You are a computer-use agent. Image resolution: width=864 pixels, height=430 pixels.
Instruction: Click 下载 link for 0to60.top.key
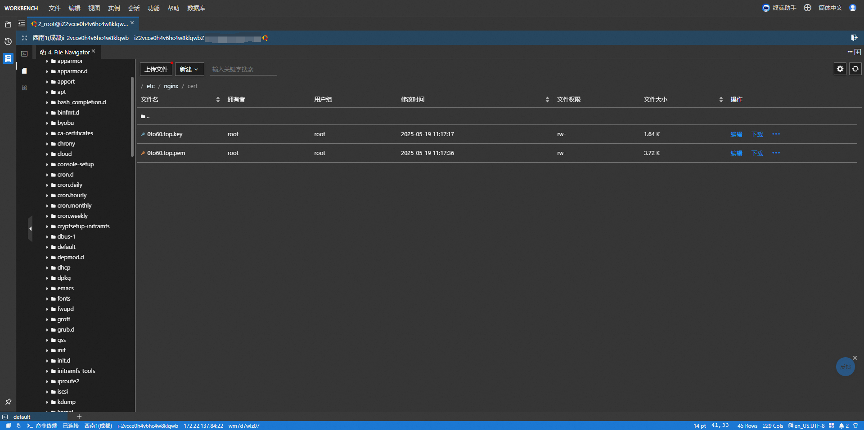tap(757, 134)
